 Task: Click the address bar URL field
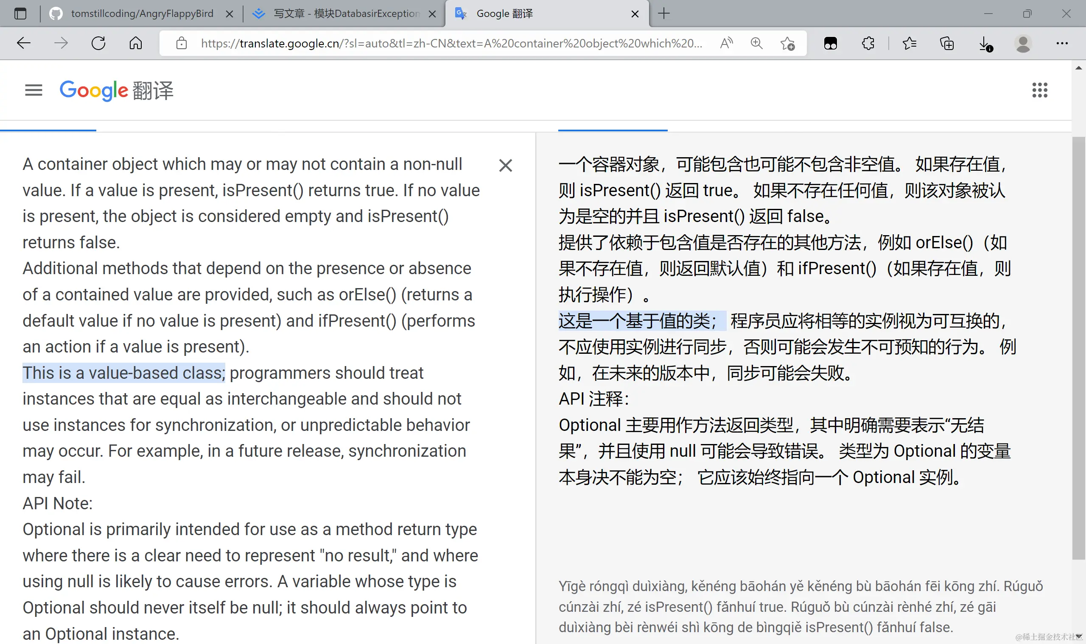click(x=451, y=43)
